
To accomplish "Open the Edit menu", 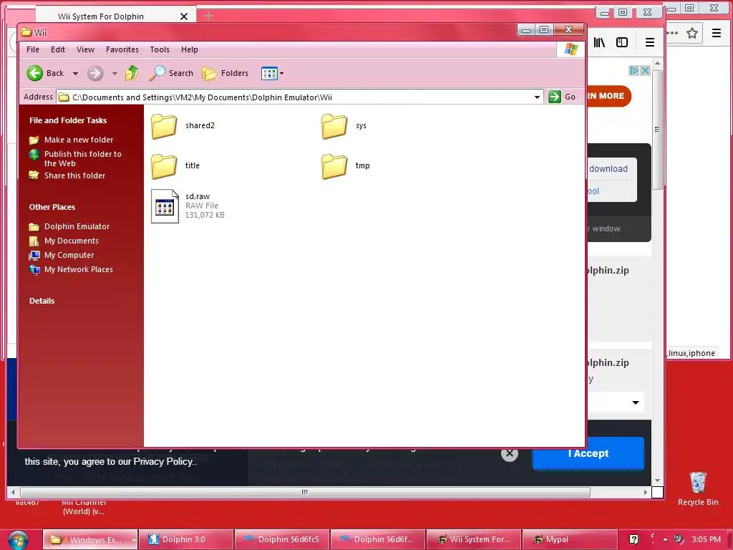I will point(58,49).
